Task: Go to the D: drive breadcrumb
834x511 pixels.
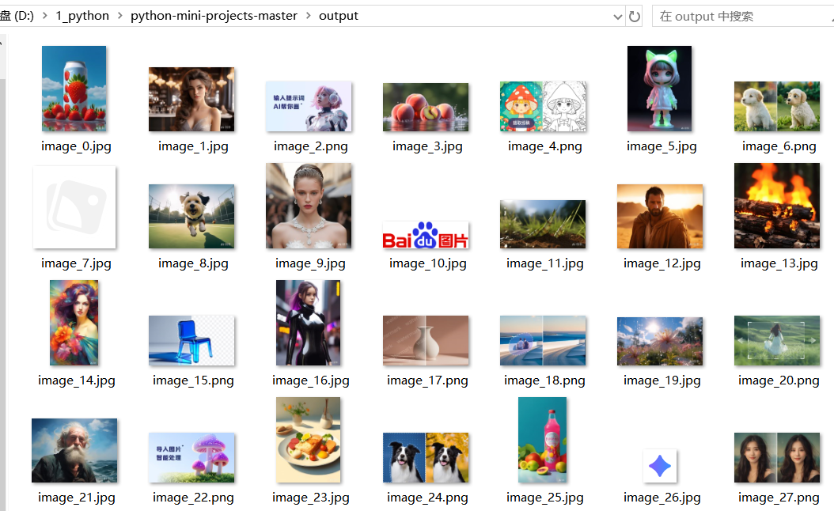Action: (x=17, y=16)
